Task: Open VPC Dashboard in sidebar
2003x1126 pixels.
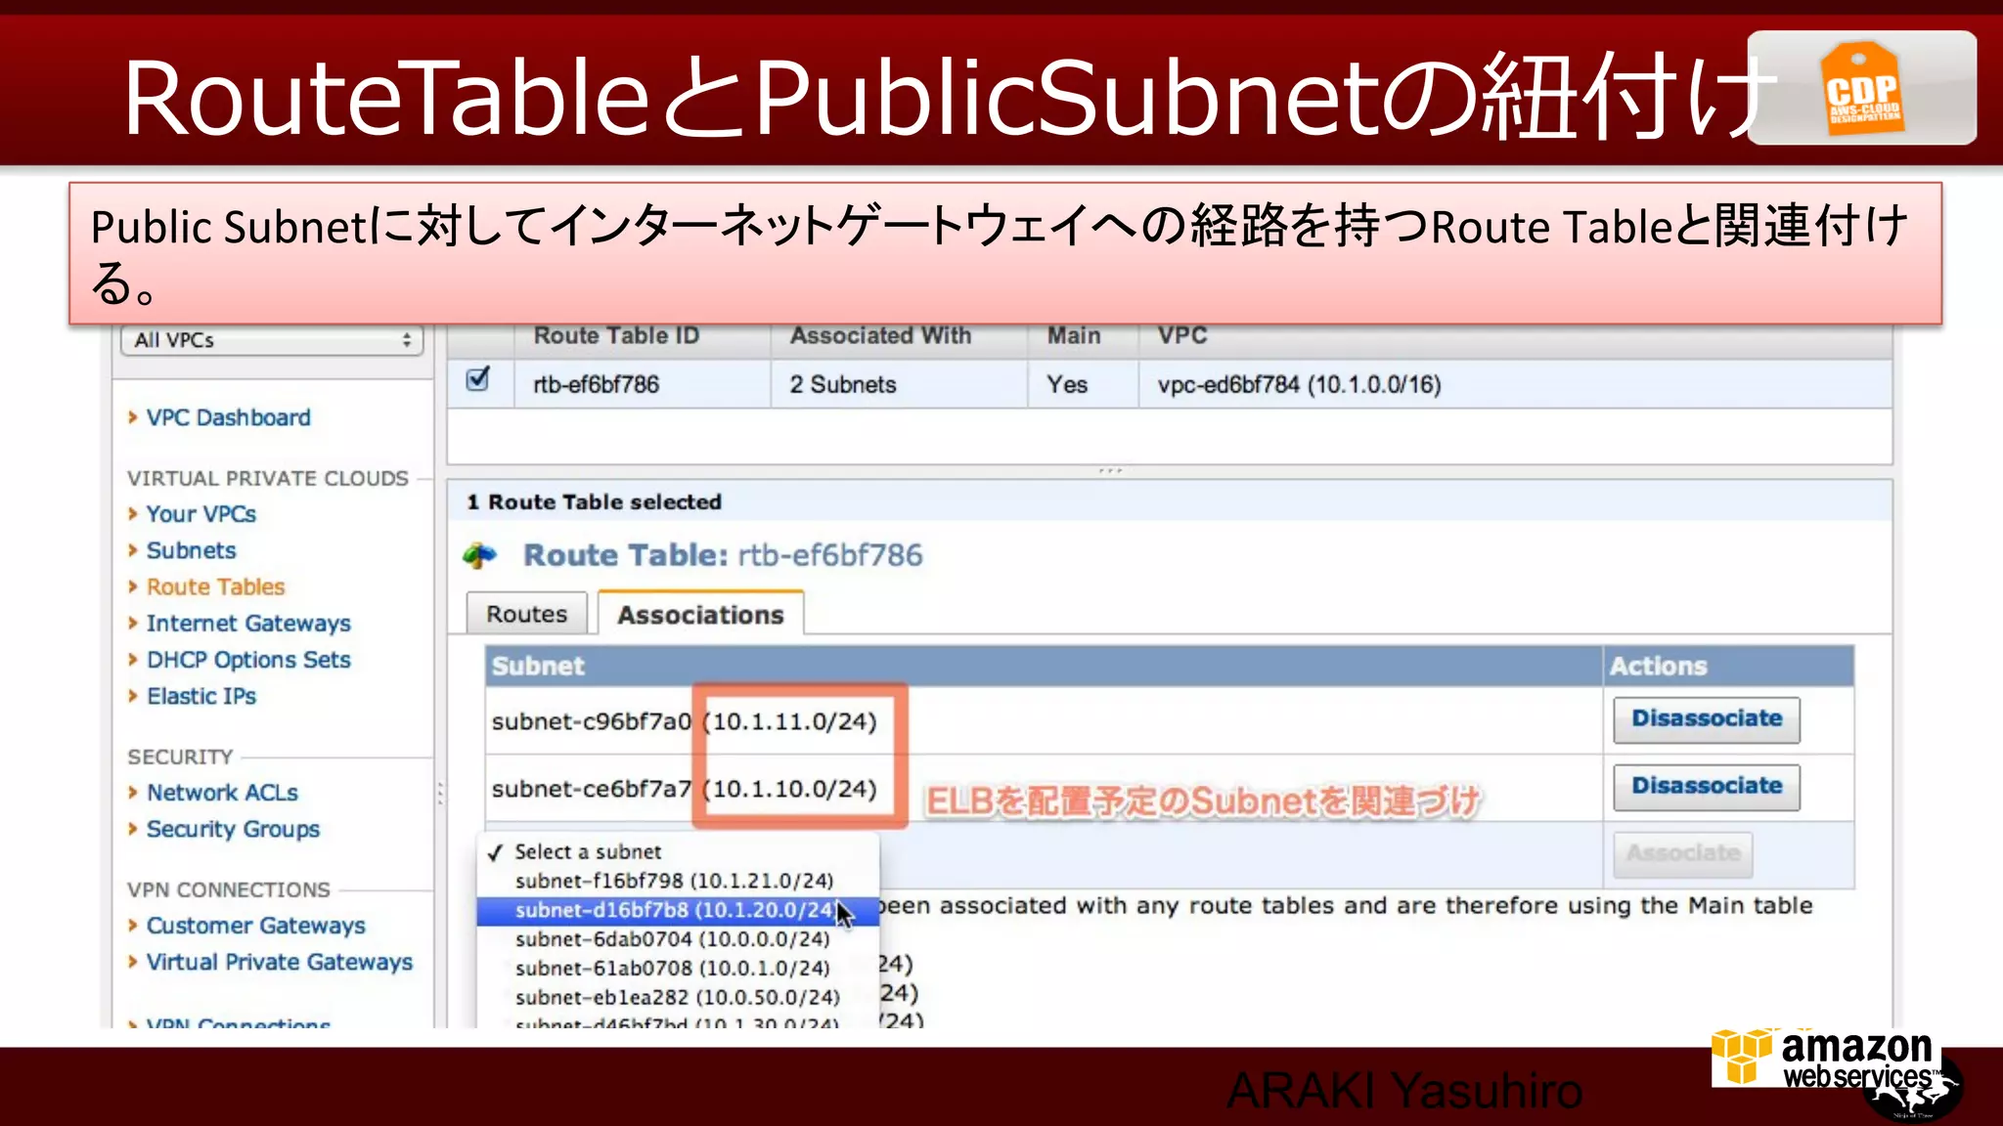Action: pos(228,417)
